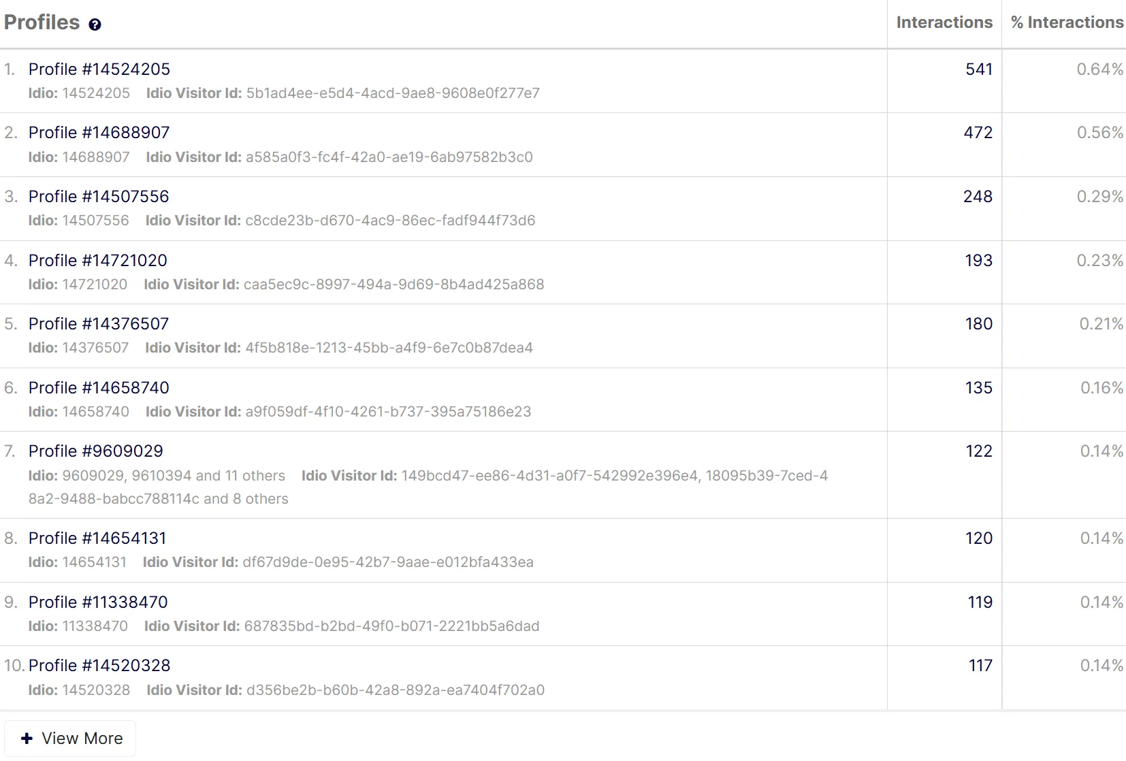Open Profile #14507556
This screenshot has height=761, width=1126.
pyautogui.click(x=99, y=197)
